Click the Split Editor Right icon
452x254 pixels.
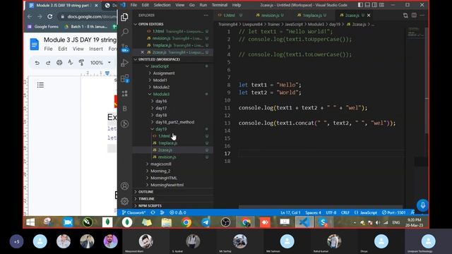[414, 16]
